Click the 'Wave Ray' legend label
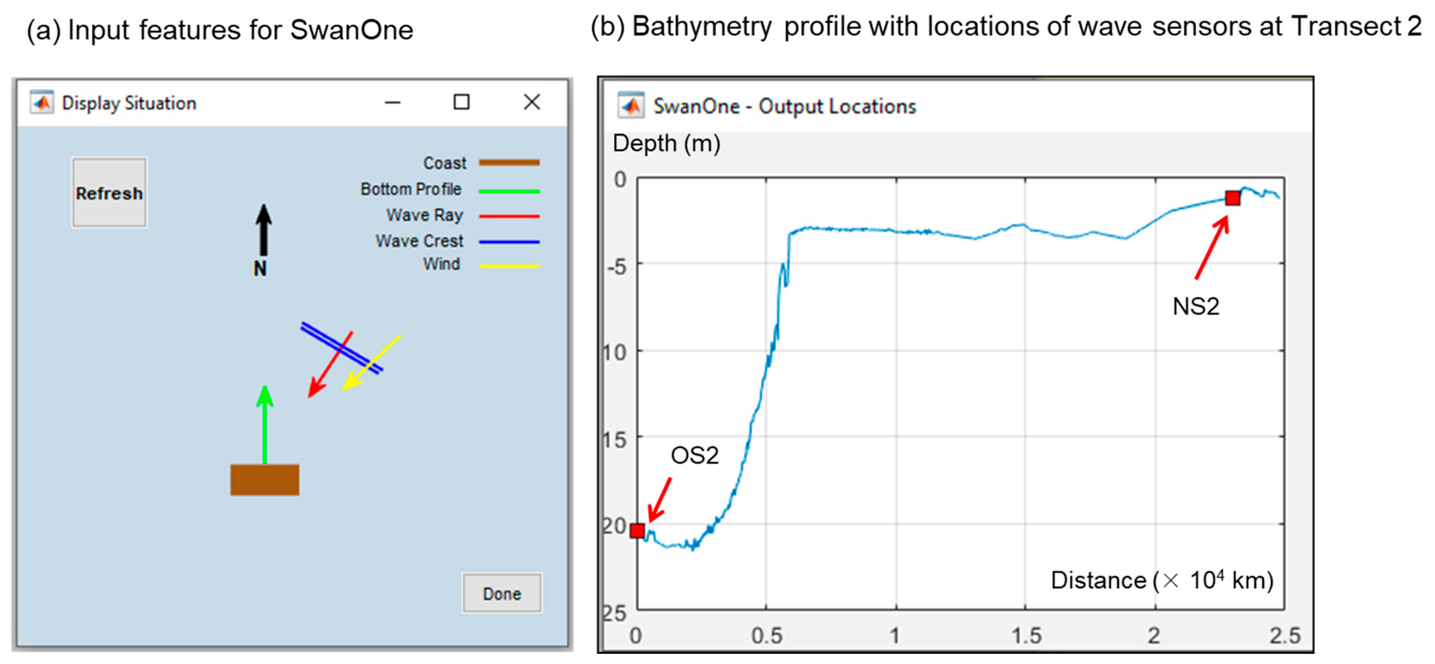This screenshot has height=664, width=1435. (424, 215)
